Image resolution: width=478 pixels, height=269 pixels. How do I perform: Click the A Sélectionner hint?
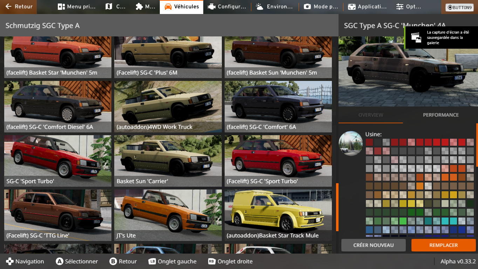click(x=77, y=261)
